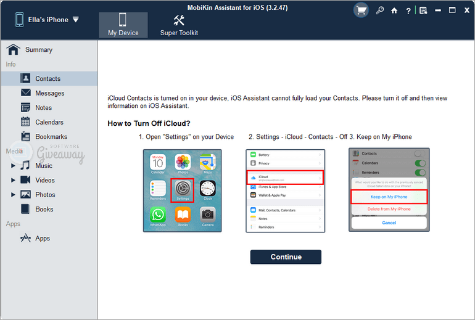The height and width of the screenshot is (320, 475).
Task: Click the phone icon beside Ella's iPhone
Action: (x=19, y=20)
